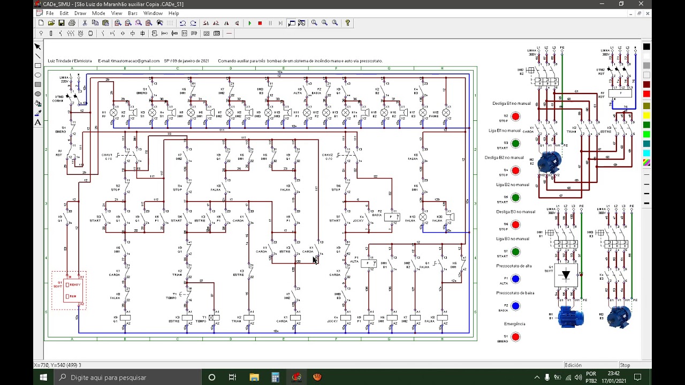Pause the simulation

(270, 23)
